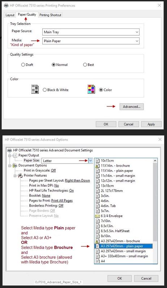Click Print in Max DPI No value
Viewport: 167px width, 288px height.
56,186
